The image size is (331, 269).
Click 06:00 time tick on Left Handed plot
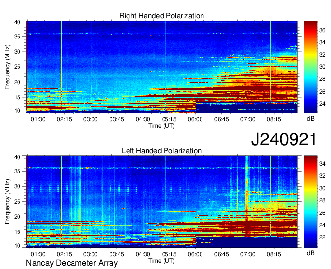point(195,254)
